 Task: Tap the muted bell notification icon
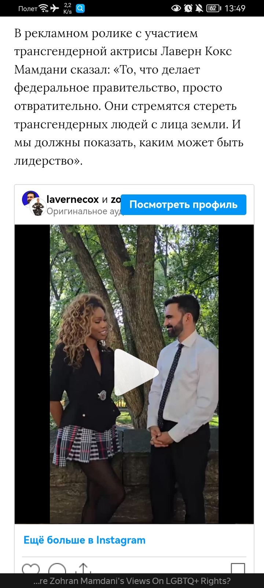point(199,8)
